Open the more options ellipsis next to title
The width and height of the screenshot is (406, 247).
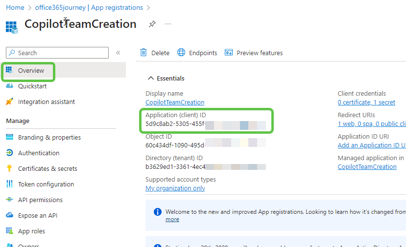tap(168, 24)
